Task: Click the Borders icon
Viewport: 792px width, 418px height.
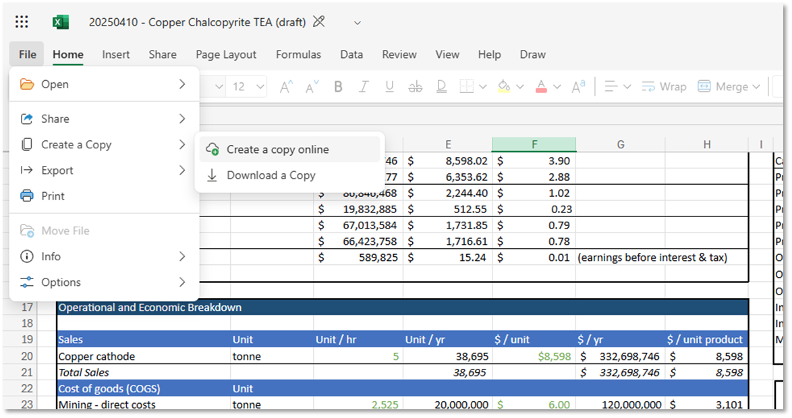Action: 467,87
